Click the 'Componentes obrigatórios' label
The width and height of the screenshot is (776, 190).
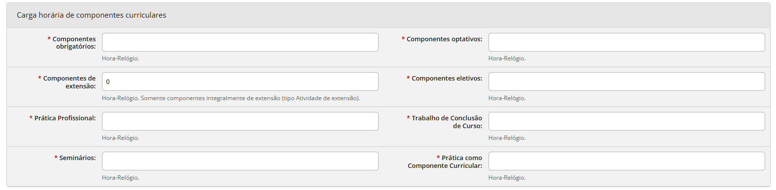coord(74,43)
